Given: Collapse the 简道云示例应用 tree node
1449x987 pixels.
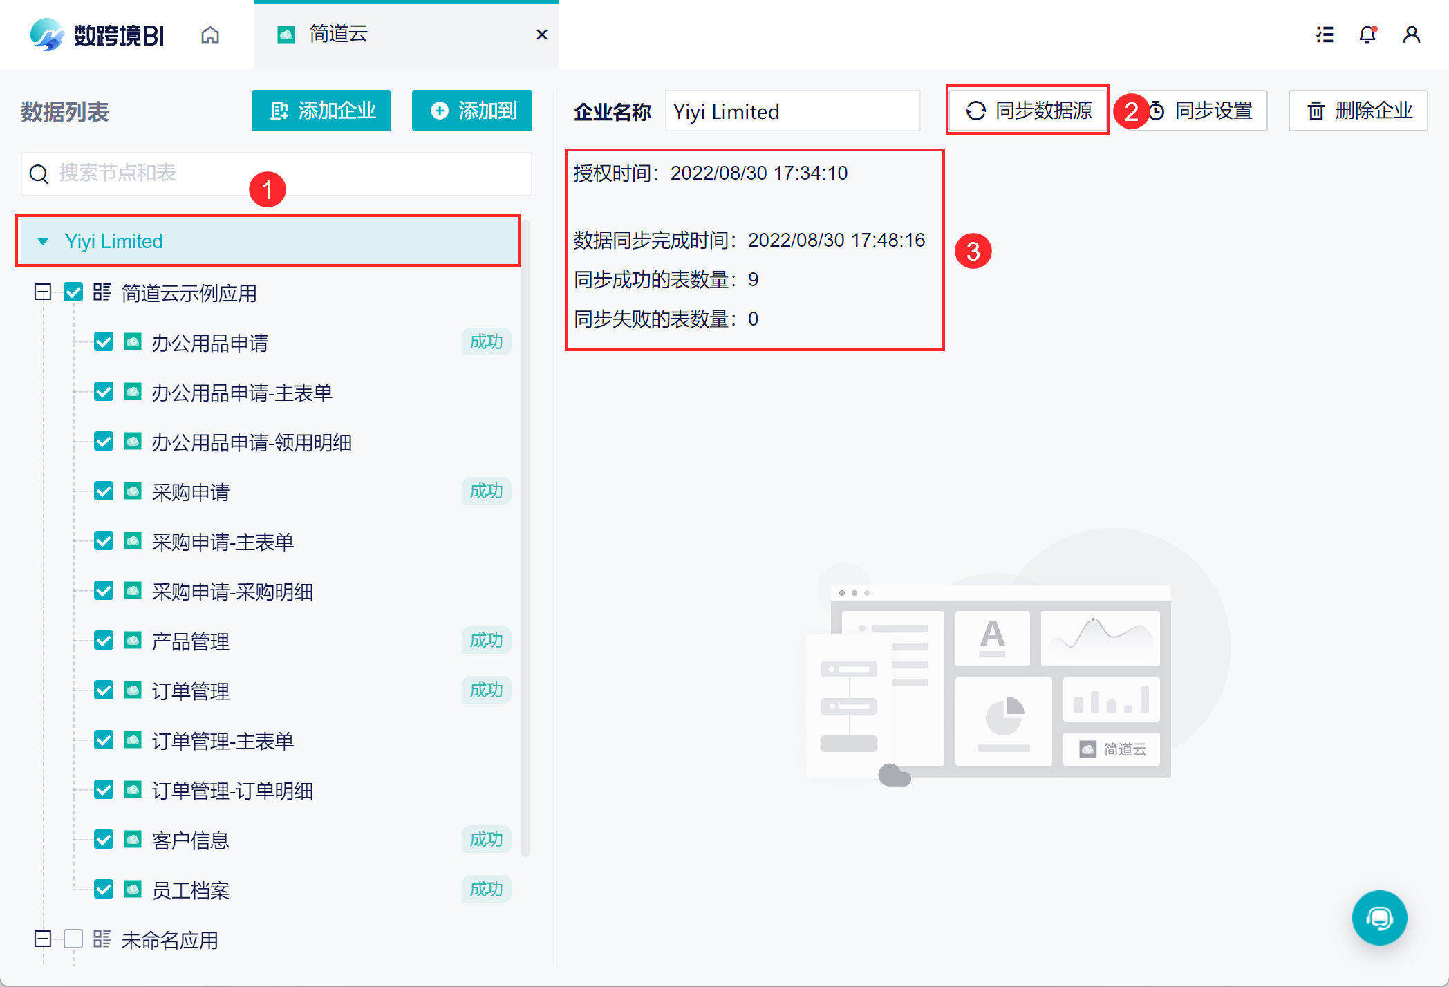Looking at the screenshot, I should [x=43, y=292].
